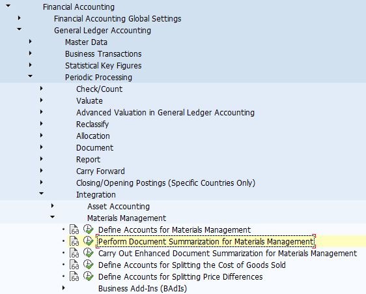This screenshot has height=294, width=366.
Task: Select Financial Accounting Global Settings text
Action: coord(118,19)
